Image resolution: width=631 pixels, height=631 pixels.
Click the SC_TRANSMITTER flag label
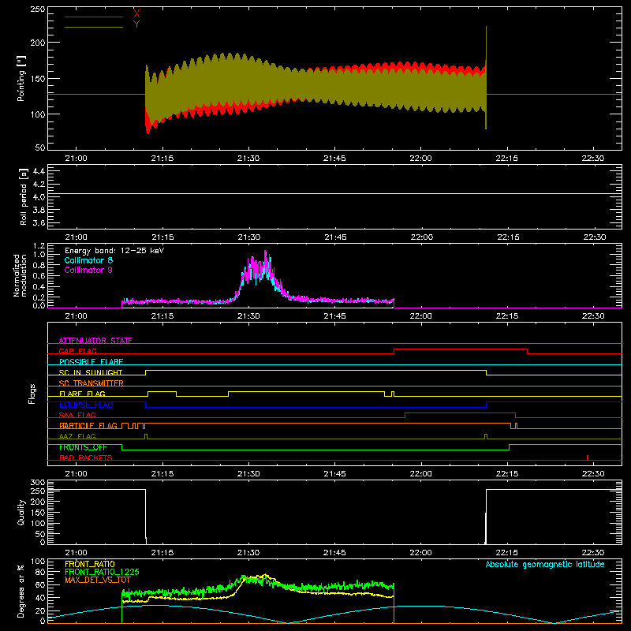coord(91,383)
